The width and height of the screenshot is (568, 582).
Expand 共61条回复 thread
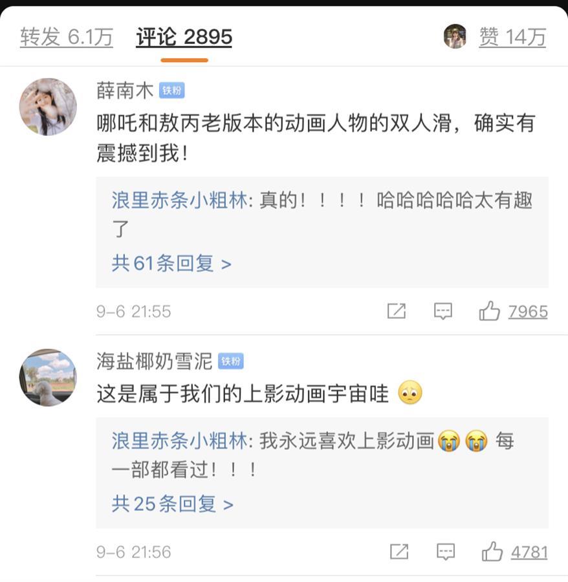pyautogui.click(x=171, y=264)
